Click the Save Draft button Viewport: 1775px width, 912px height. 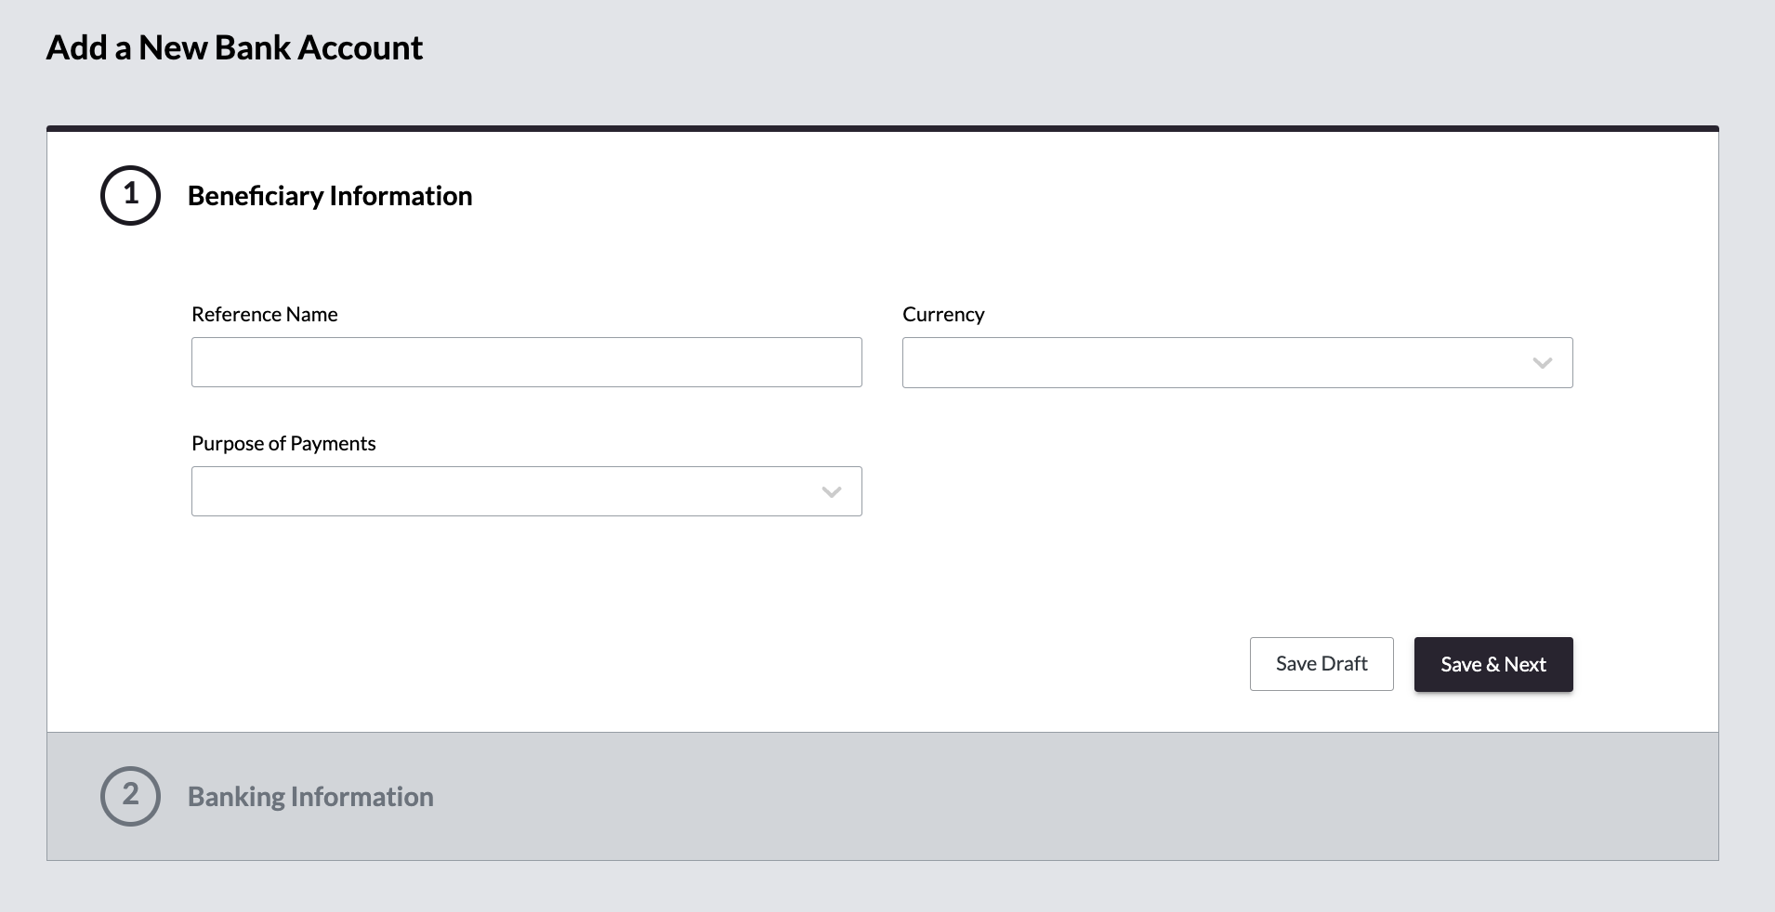[x=1321, y=664]
